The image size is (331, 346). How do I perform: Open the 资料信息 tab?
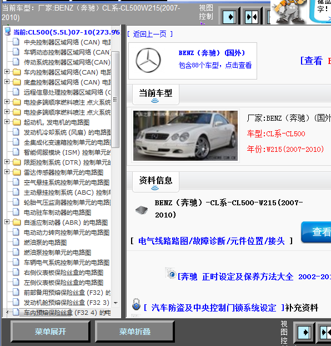(x=156, y=182)
